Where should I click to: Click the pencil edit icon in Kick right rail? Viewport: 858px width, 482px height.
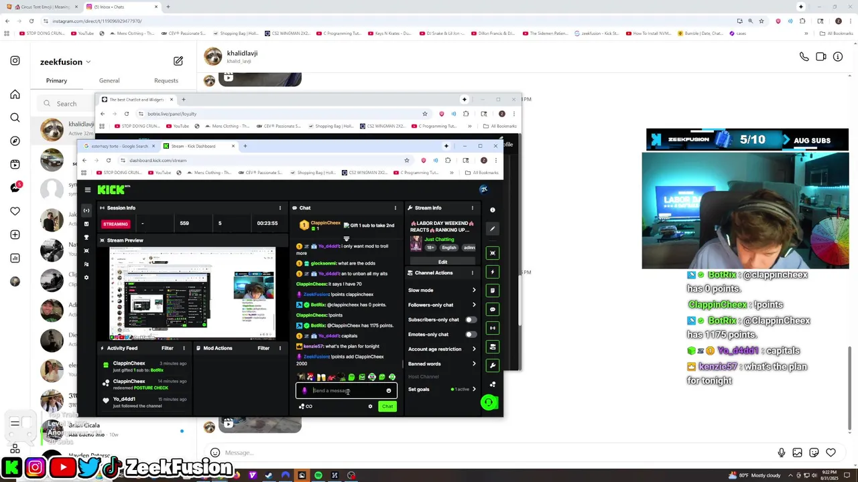[x=493, y=229]
